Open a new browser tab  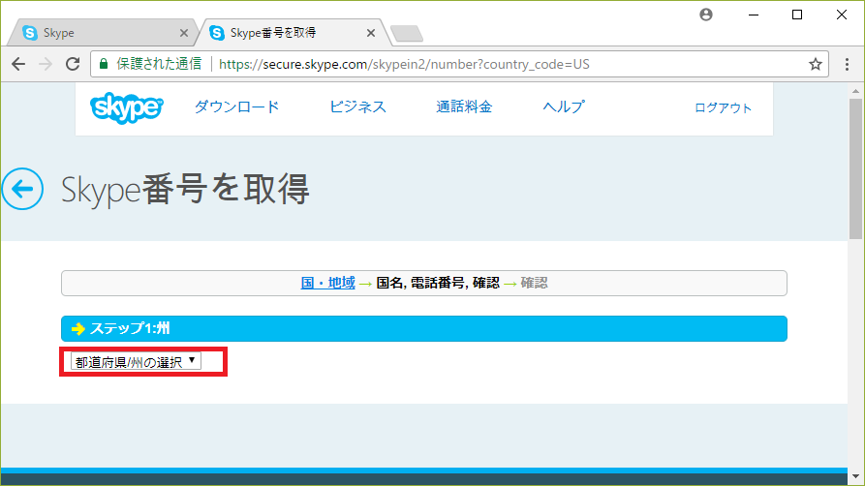(x=407, y=34)
